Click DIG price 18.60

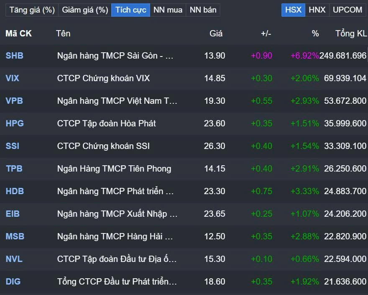tap(215, 281)
